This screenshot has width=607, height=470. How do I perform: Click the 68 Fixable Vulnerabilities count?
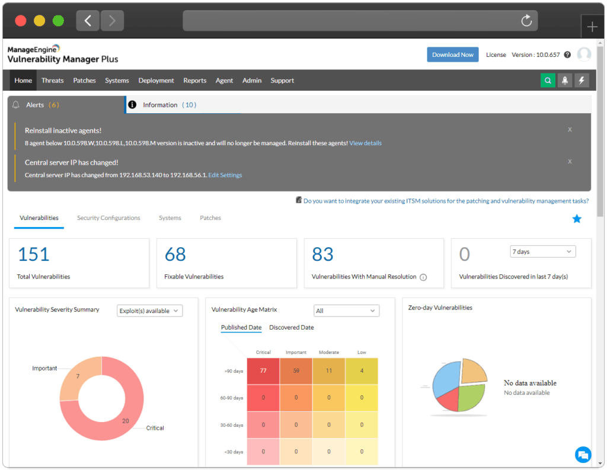(x=175, y=254)
